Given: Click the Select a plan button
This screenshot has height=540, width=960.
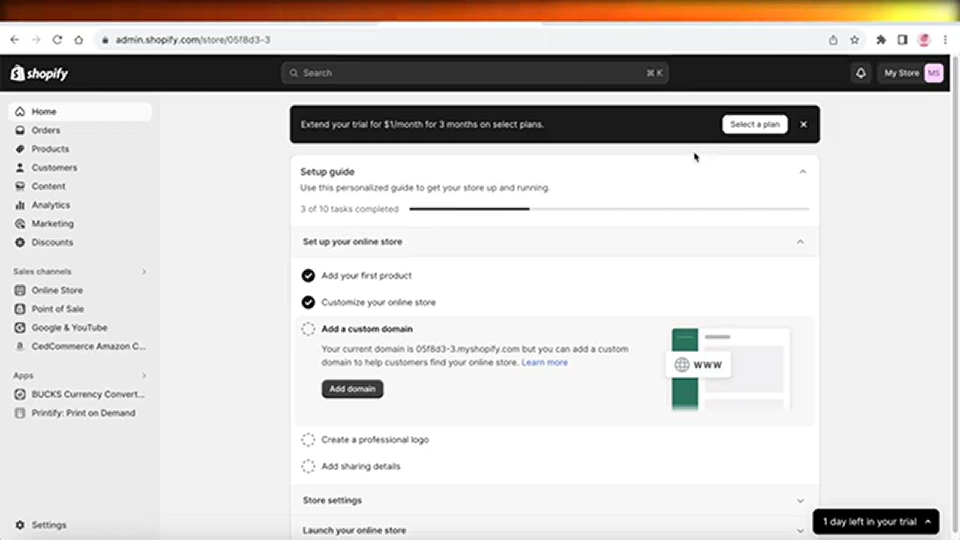Looking at the screenshot, I should (755, 124).
